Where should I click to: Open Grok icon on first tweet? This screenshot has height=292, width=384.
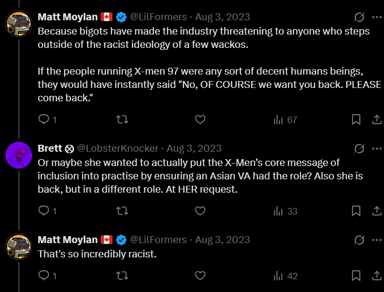point(359,17)
